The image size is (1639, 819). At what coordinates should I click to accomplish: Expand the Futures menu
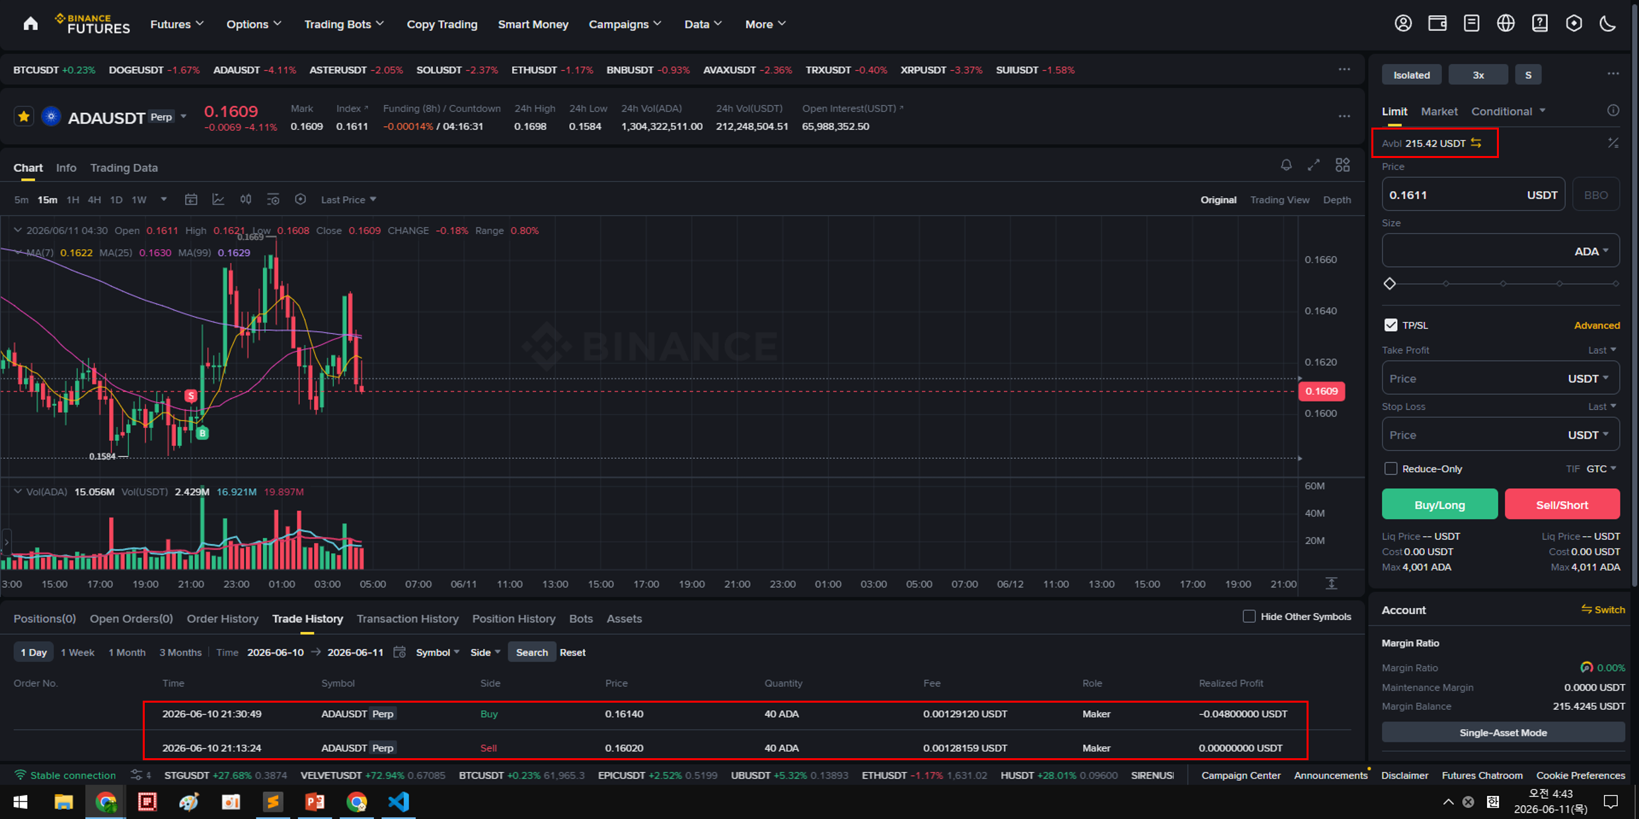tap(177, 24)
